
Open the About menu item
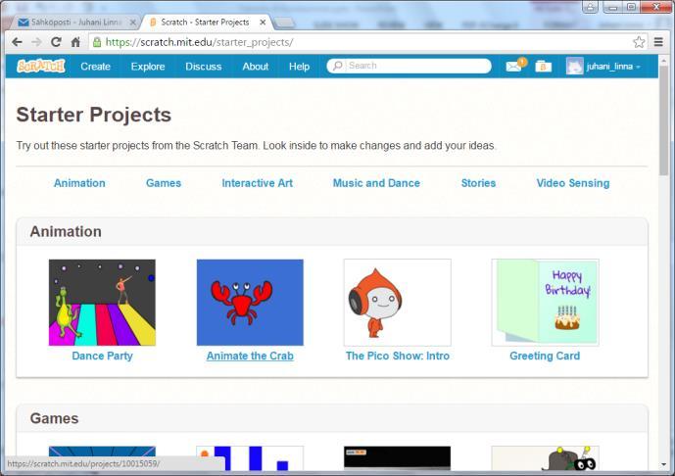[x=256, y=67]
